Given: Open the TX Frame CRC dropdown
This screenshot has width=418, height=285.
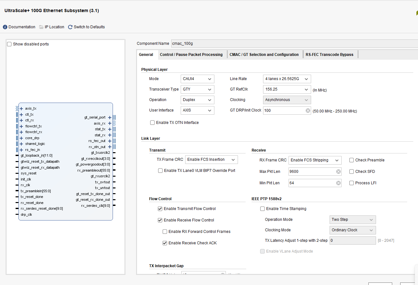Looking at the screenshot, I should pyautogui.click(x=212, y=159).
